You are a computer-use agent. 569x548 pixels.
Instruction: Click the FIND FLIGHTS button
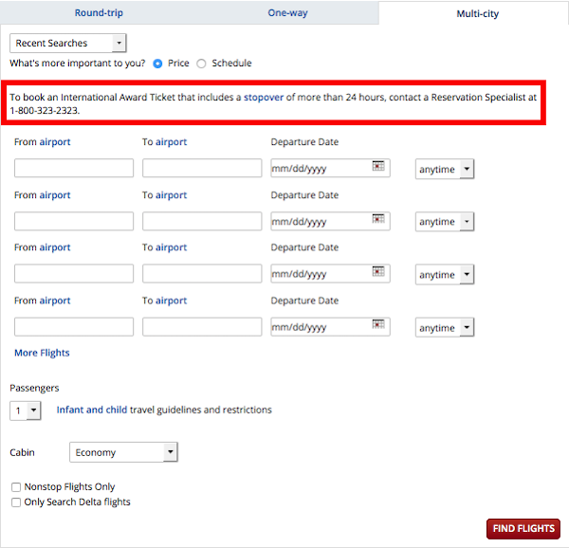pyautogui.click(x=523, y=528)
